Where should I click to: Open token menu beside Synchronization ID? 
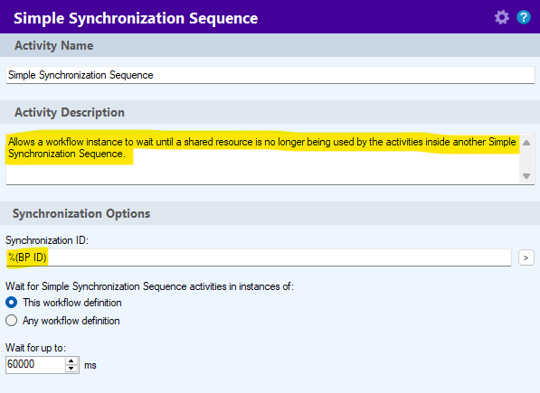pyautogui.click(x=526, y=257)
